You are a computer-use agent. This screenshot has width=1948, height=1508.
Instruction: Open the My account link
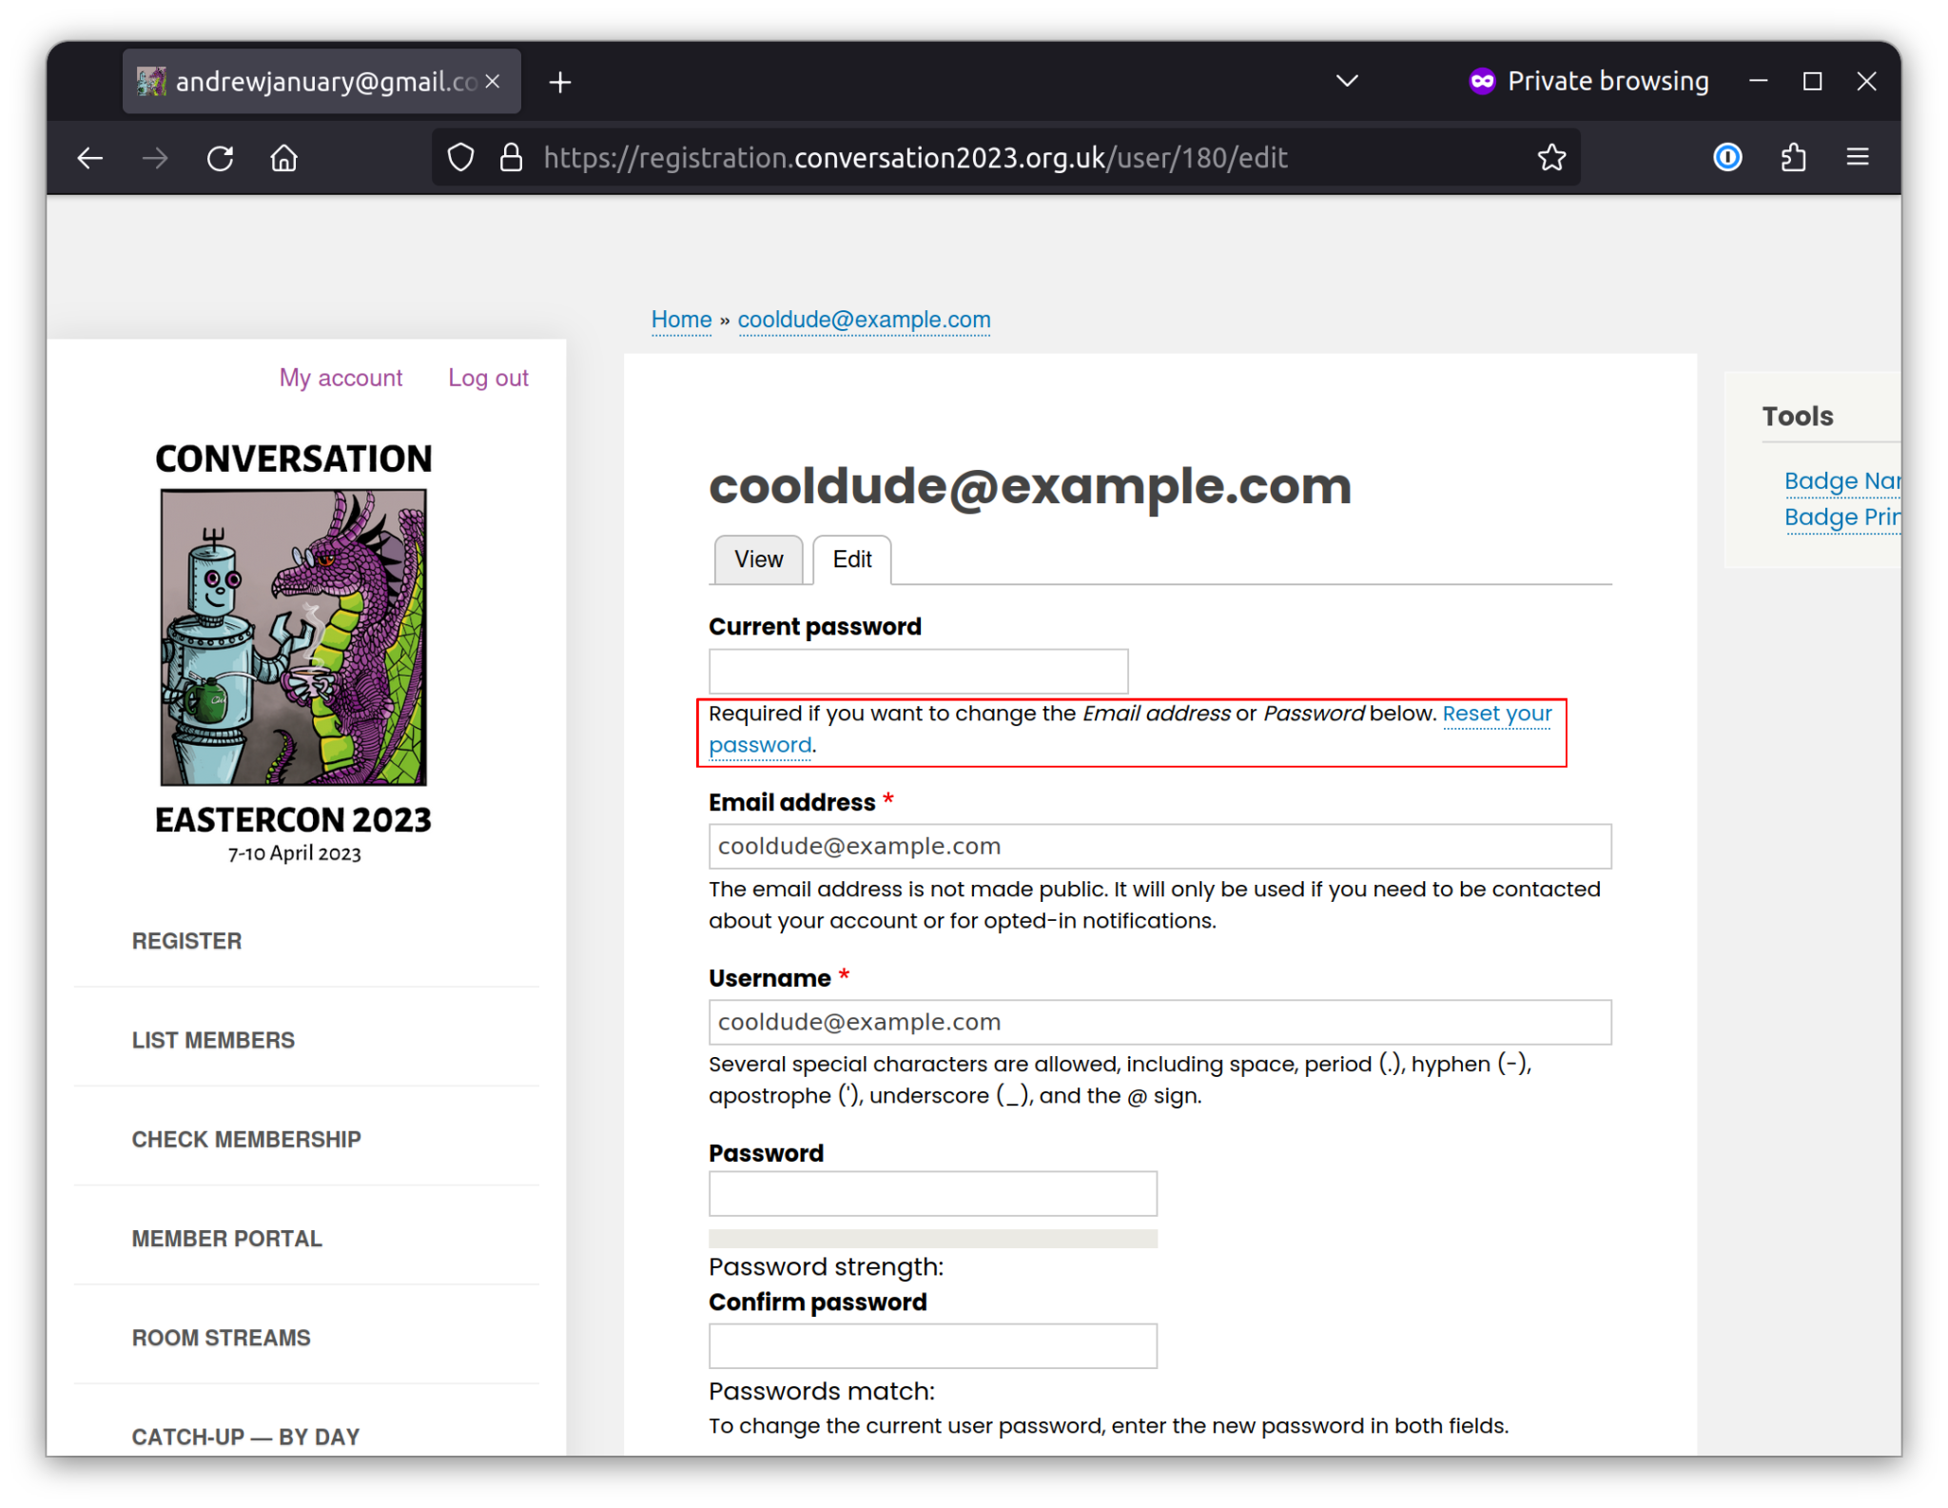click(x=341, y=378)
